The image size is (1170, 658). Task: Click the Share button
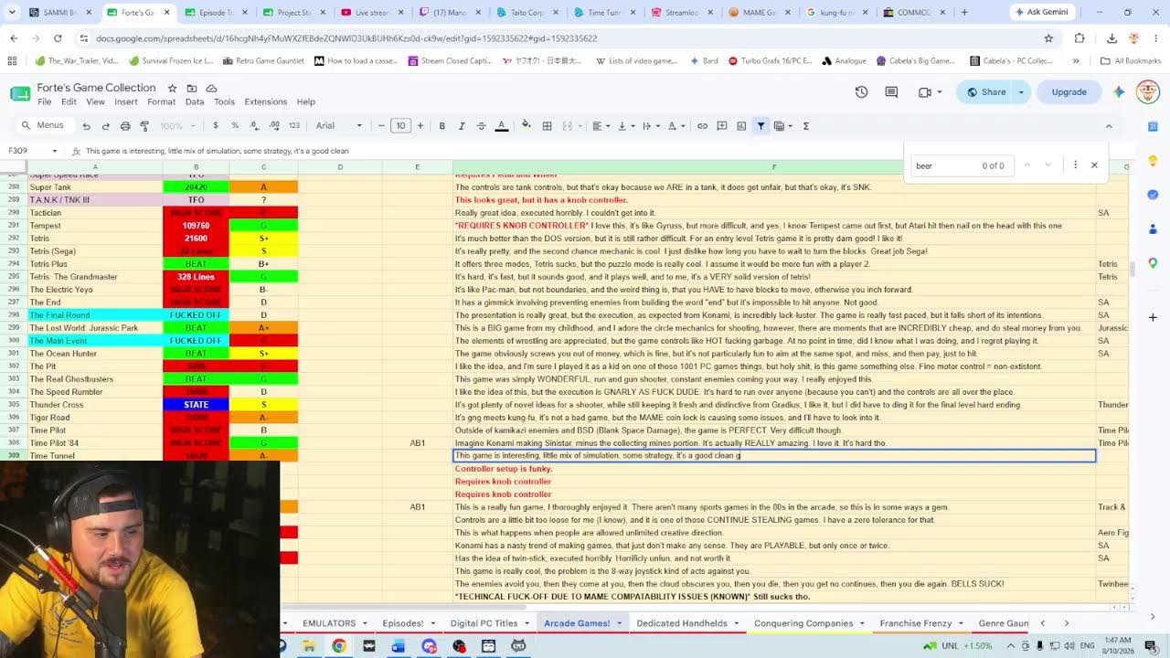tap(985, 91)
